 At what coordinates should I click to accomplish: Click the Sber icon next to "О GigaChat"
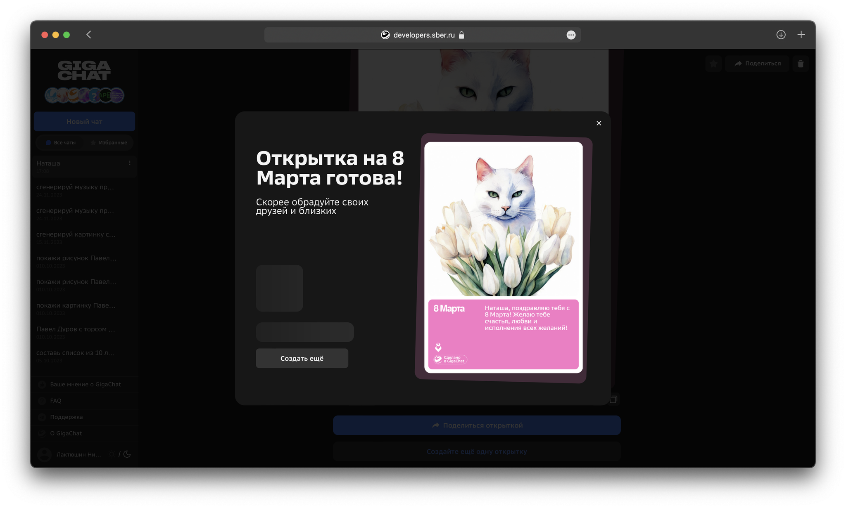(42, 433)
